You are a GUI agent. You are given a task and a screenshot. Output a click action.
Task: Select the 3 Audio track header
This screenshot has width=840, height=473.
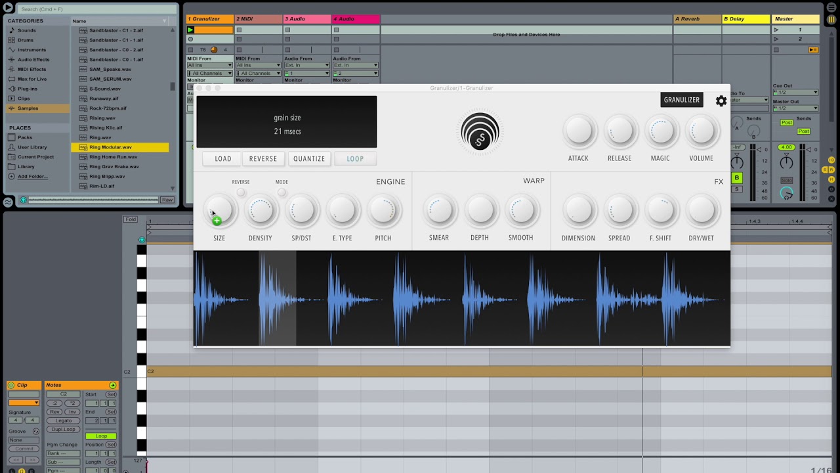coord(307,19)
